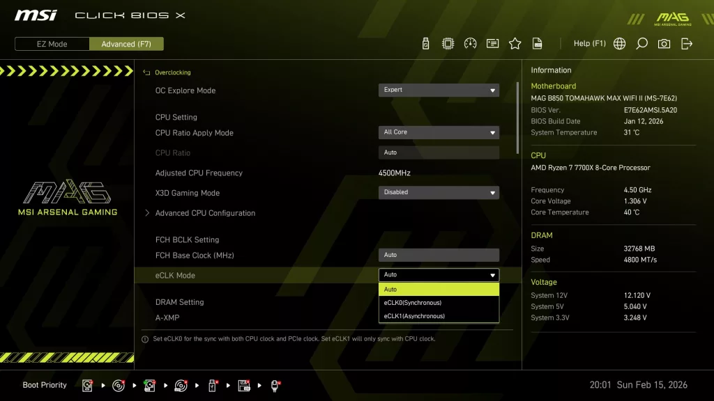714x401 pixels.
Task: Click the Help (F1) button
Action: pos(589,43)
